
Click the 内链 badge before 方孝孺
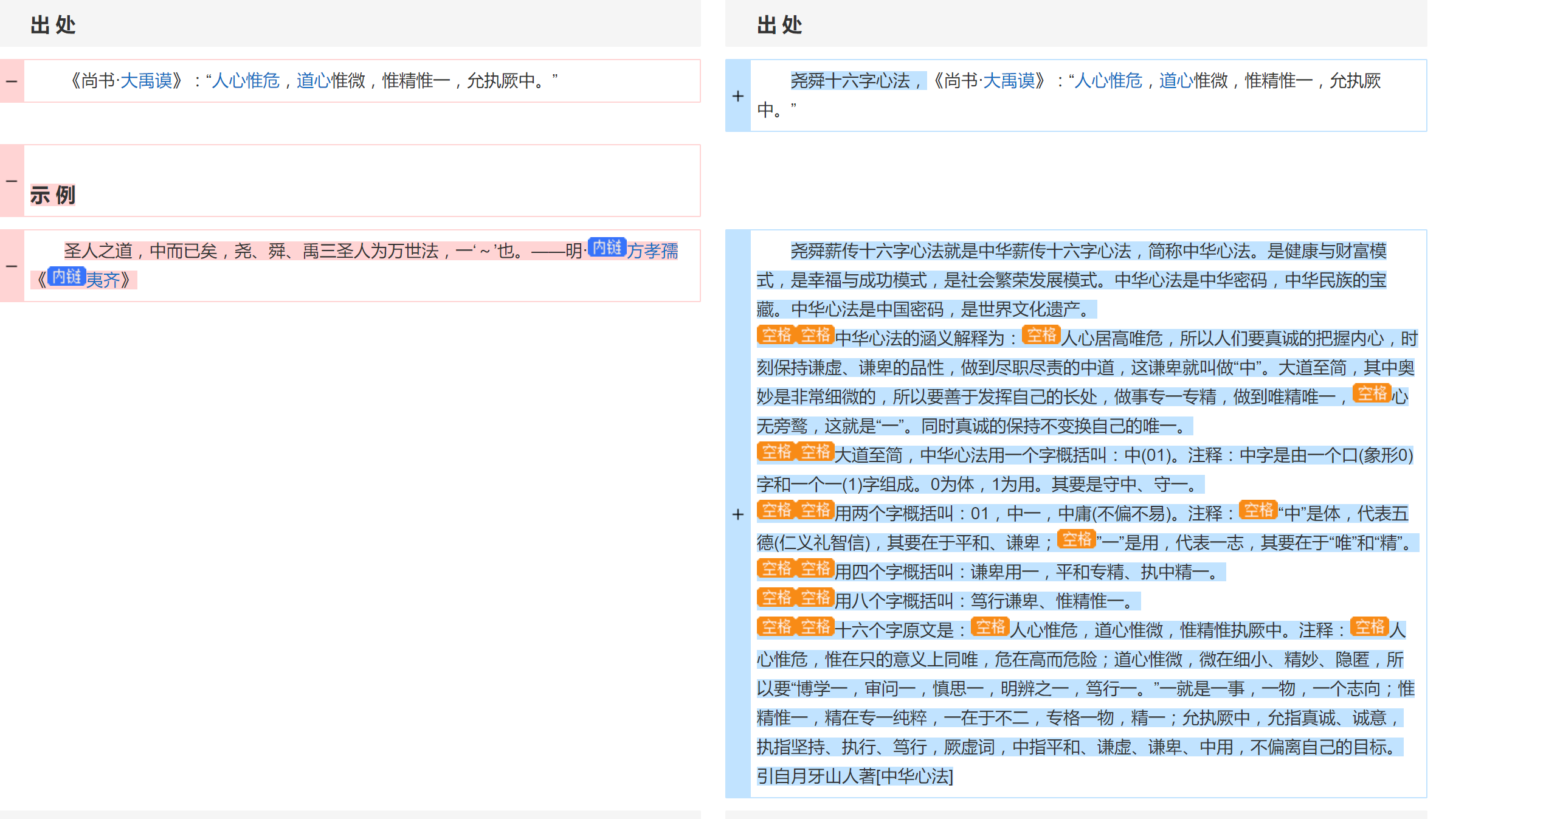[x=607, y=247]
